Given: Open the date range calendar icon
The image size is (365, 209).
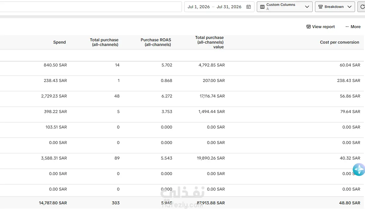Looking at the screenshot, I should pyautogui.click(x=249, y=7).
